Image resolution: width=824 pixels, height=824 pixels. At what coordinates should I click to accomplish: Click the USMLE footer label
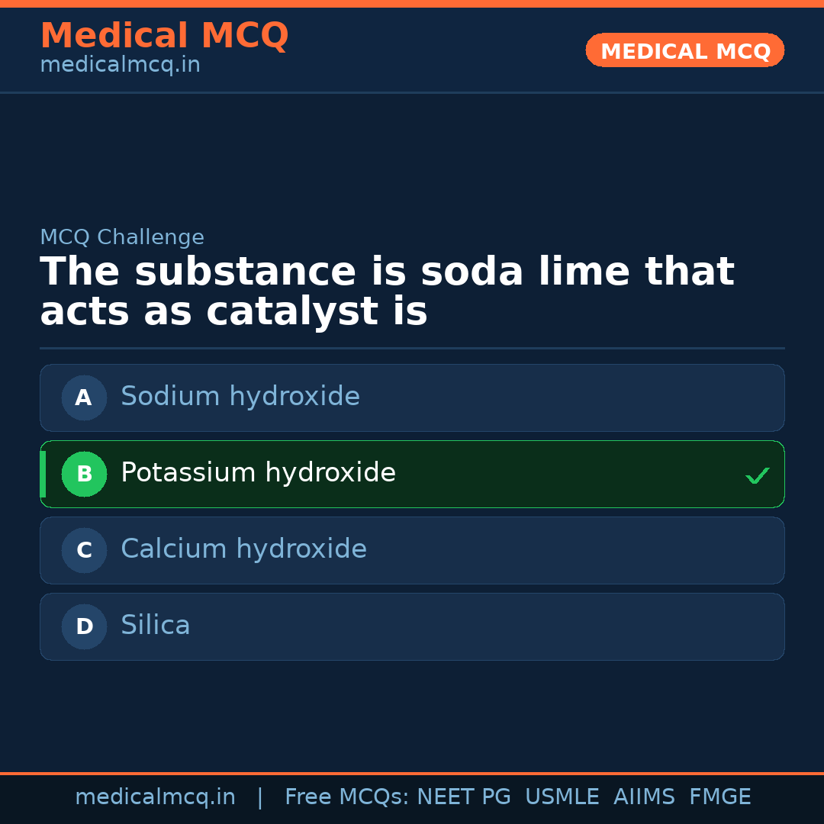click(562, 797)
